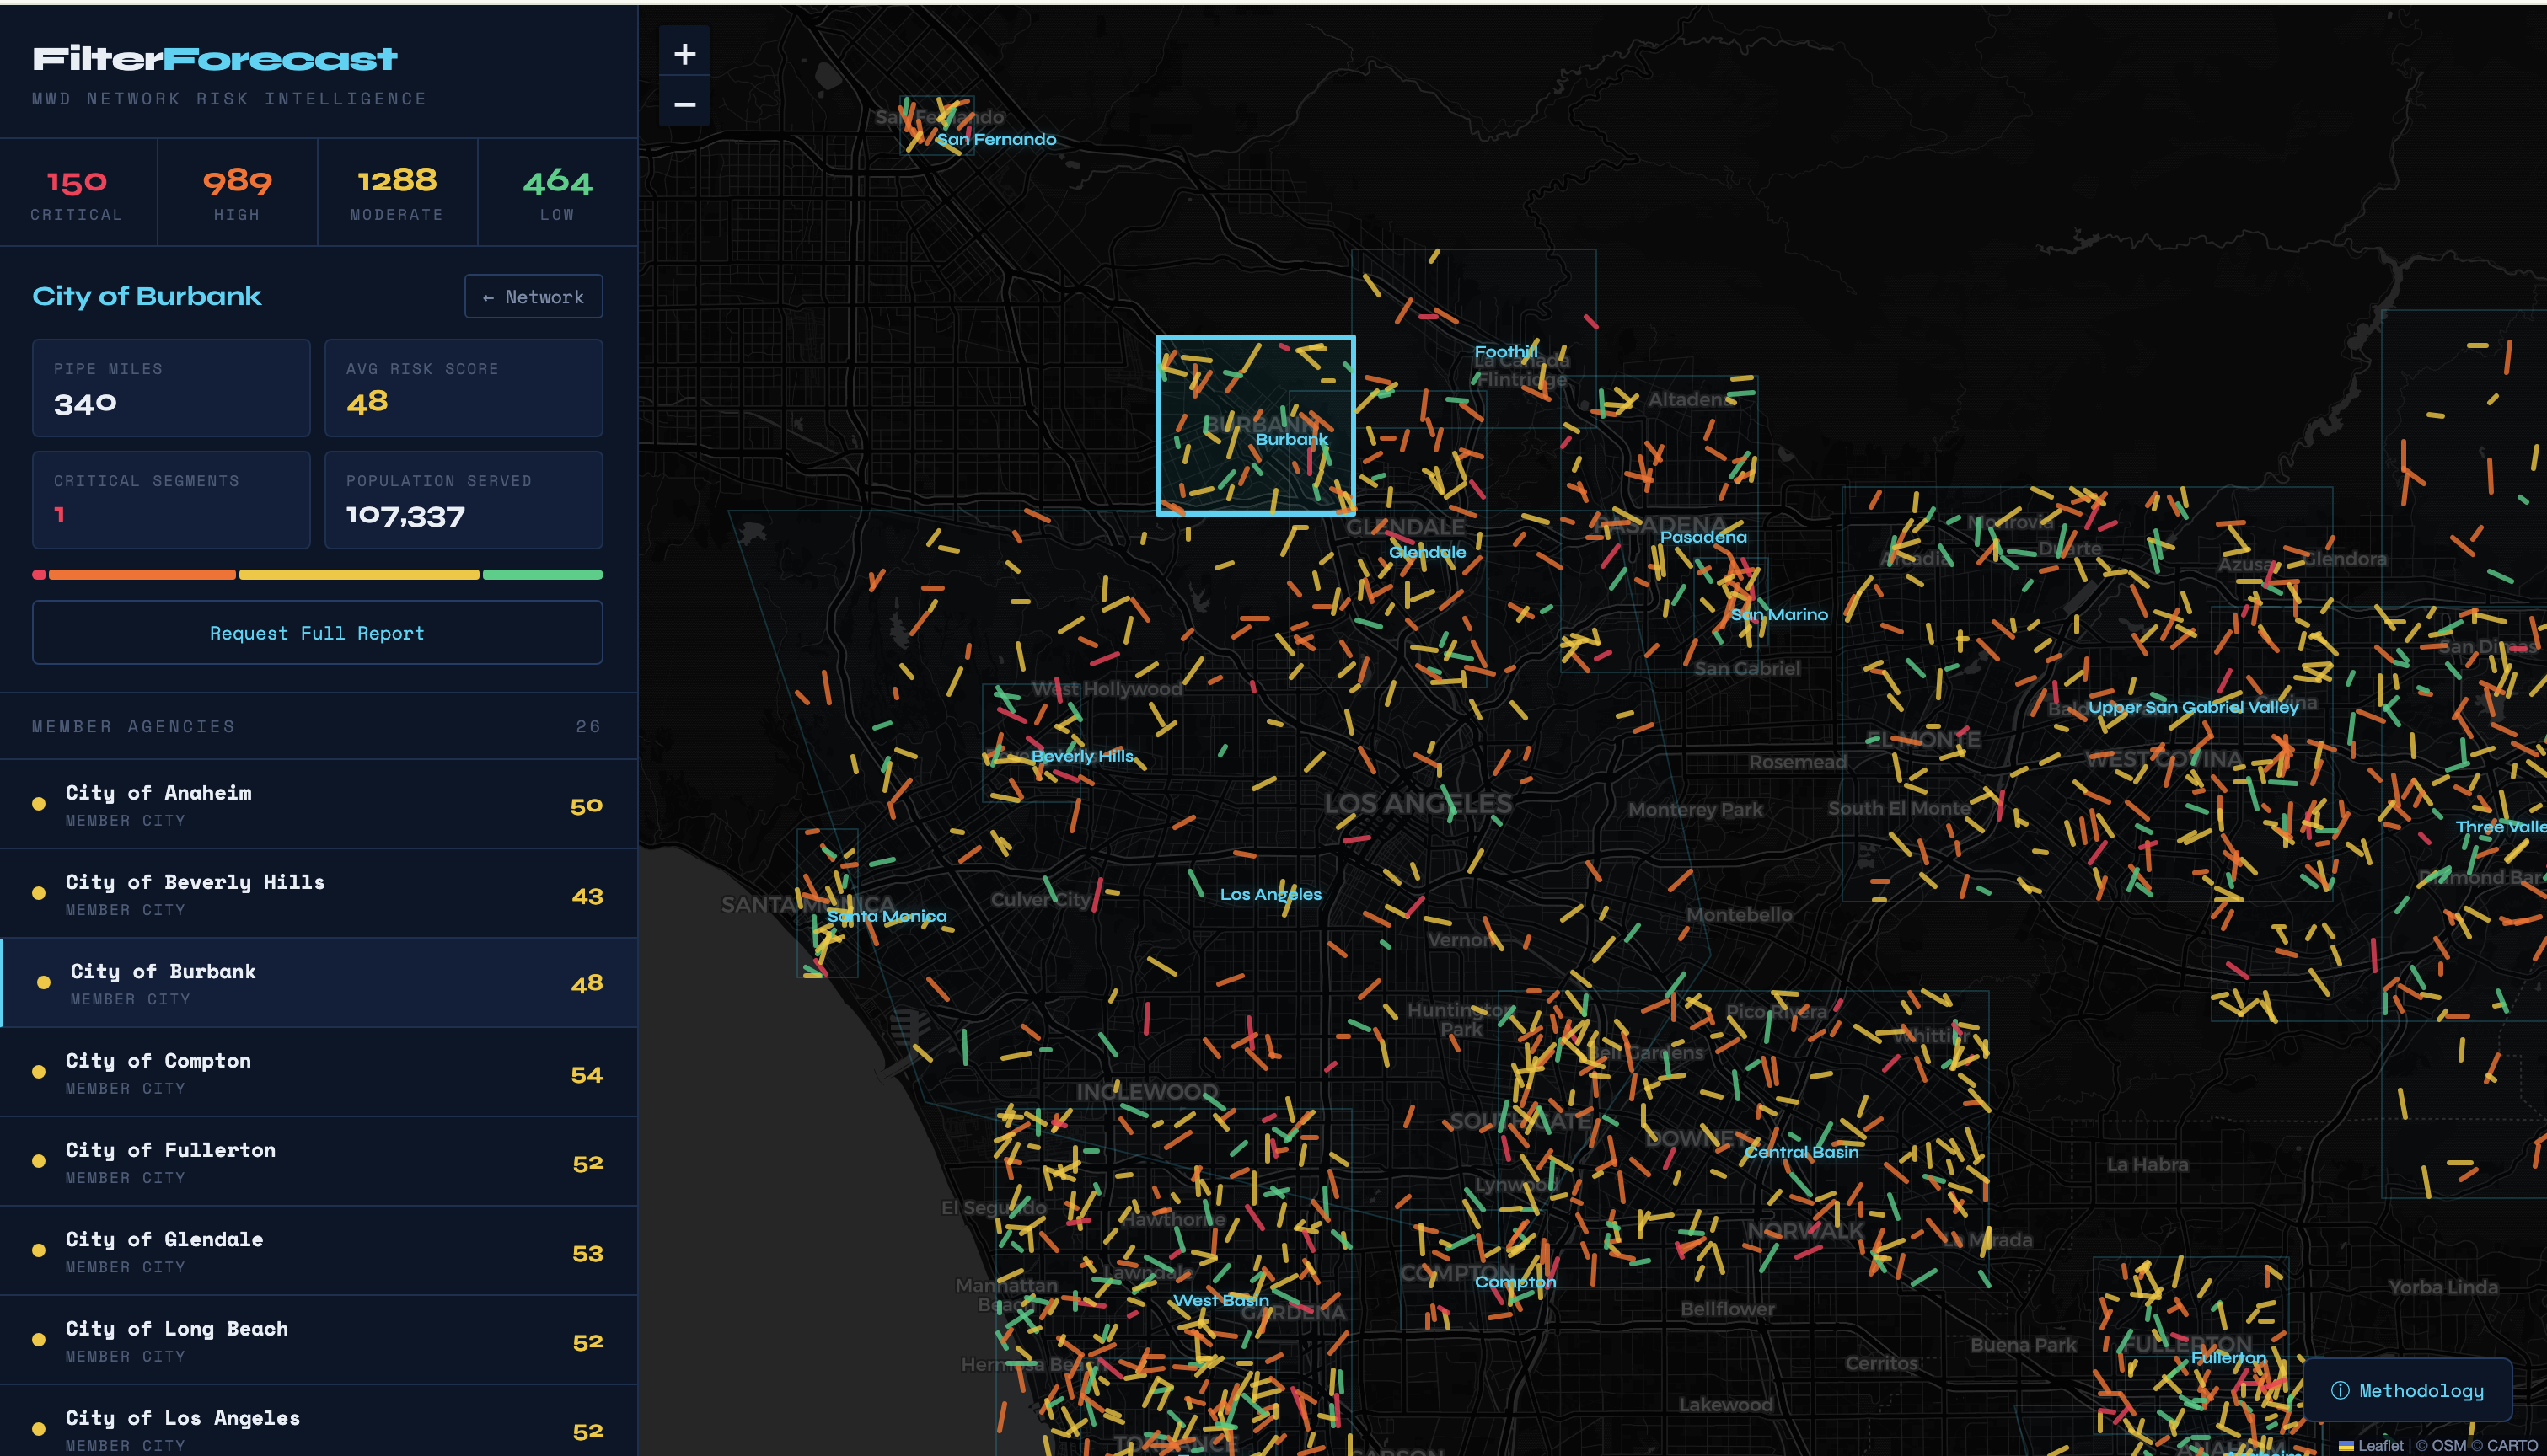Click the San Marino map label

pos(1779,614)
